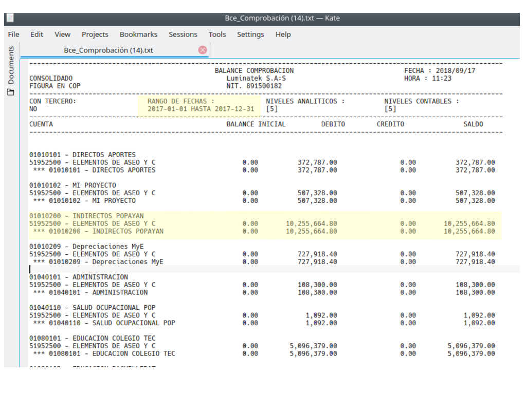Click the SALDO column header text
Viewport: 526px width, 394px height.
click(473, 124)
